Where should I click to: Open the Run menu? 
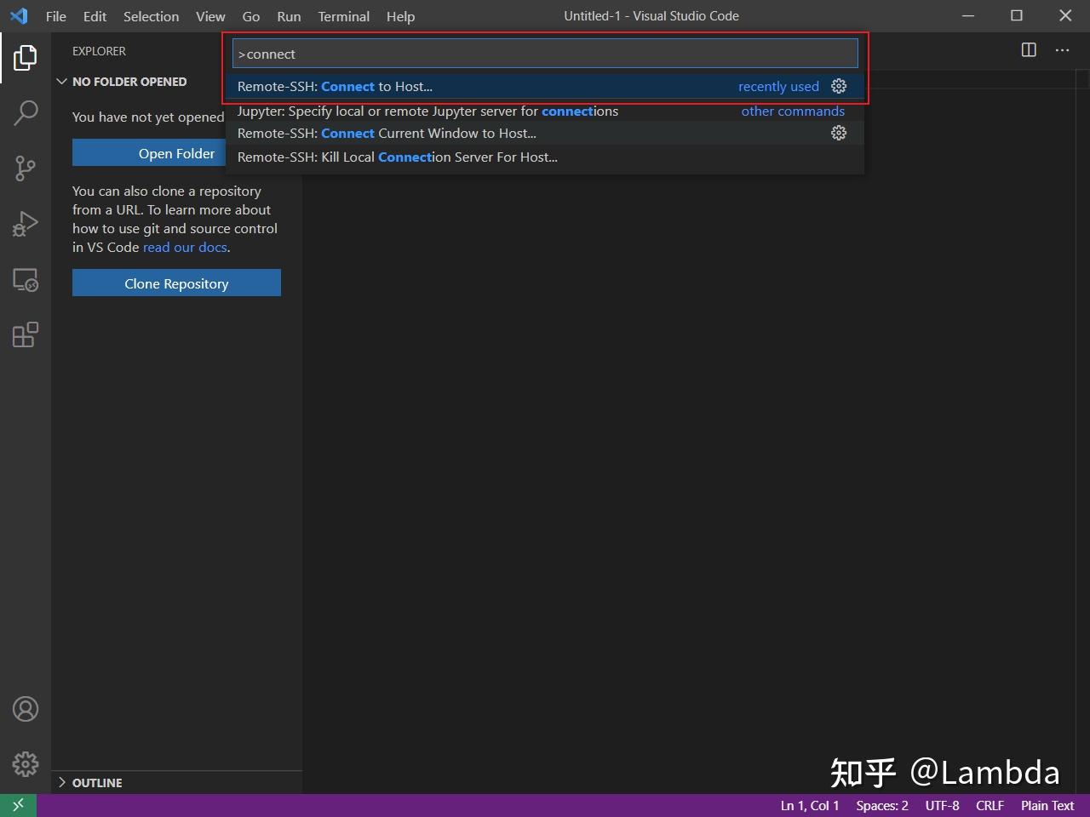click(x=288, y=16)
